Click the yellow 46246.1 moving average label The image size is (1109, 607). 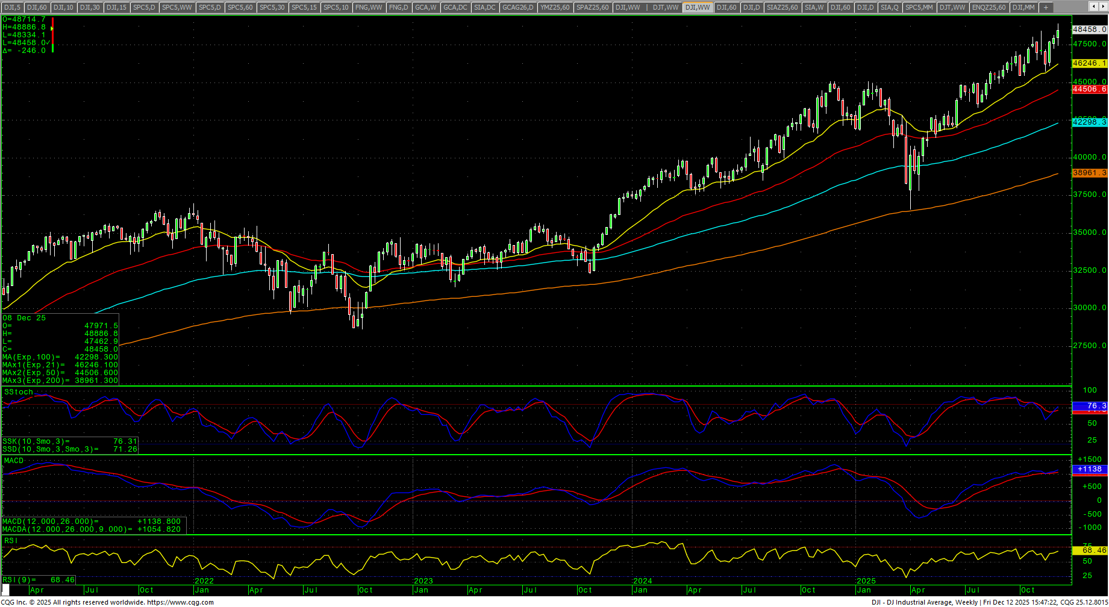(1090, 63)
